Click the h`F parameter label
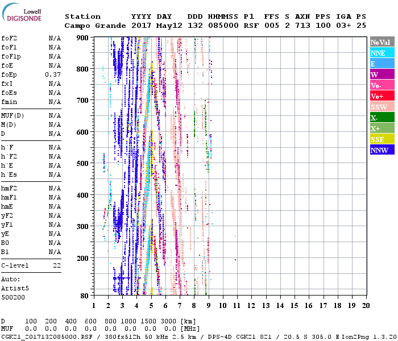The width and height of the screenshot is (398, 341). tap(7, 147)
